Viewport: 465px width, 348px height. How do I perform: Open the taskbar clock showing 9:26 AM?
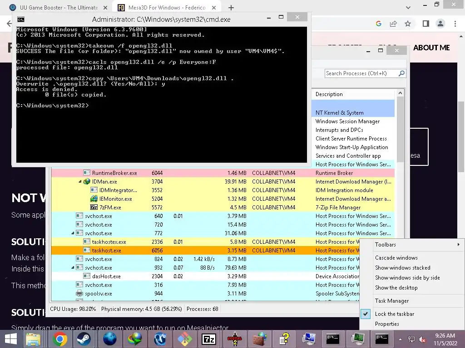[x=445, y=339]
